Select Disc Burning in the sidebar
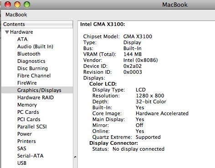 coord(32,68)
